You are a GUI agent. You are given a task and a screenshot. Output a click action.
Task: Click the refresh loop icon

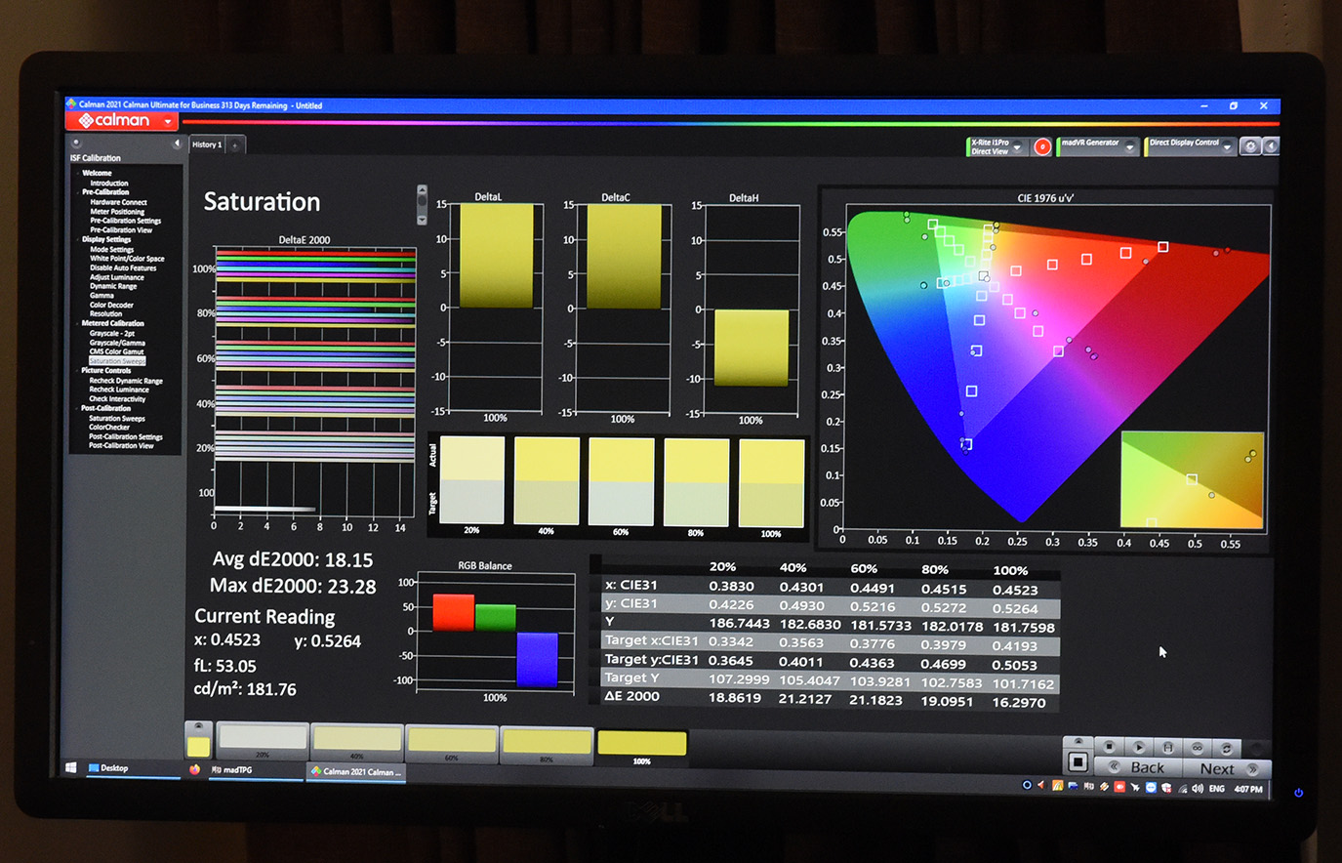tap(1227, 748)
